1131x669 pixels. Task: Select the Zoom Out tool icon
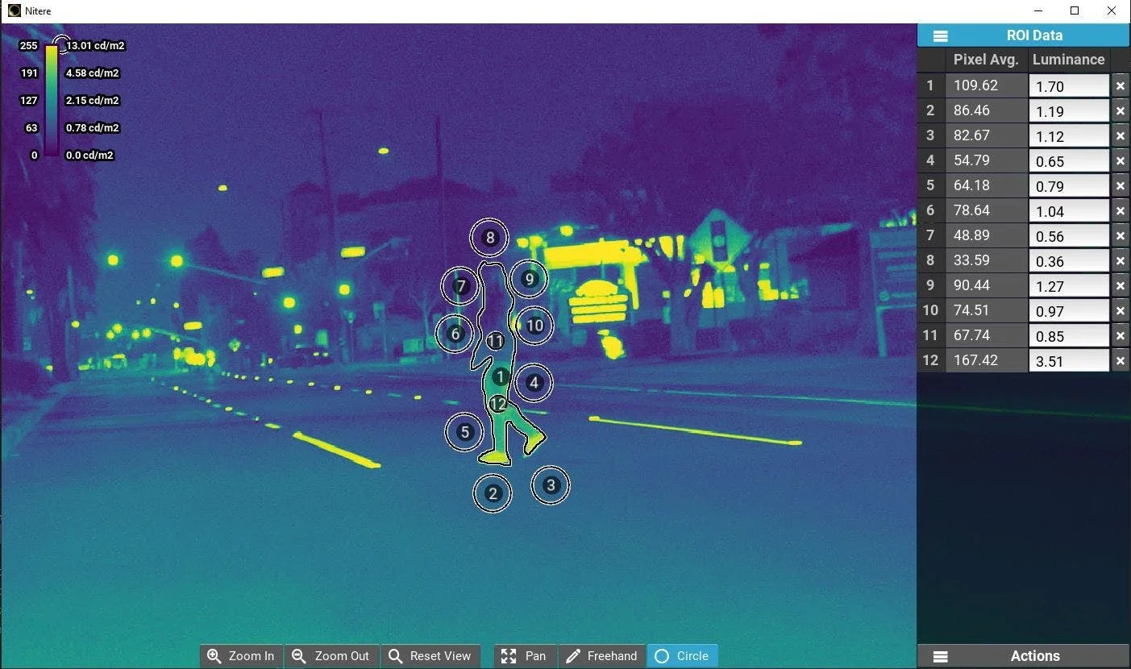(x=298, y=655)
